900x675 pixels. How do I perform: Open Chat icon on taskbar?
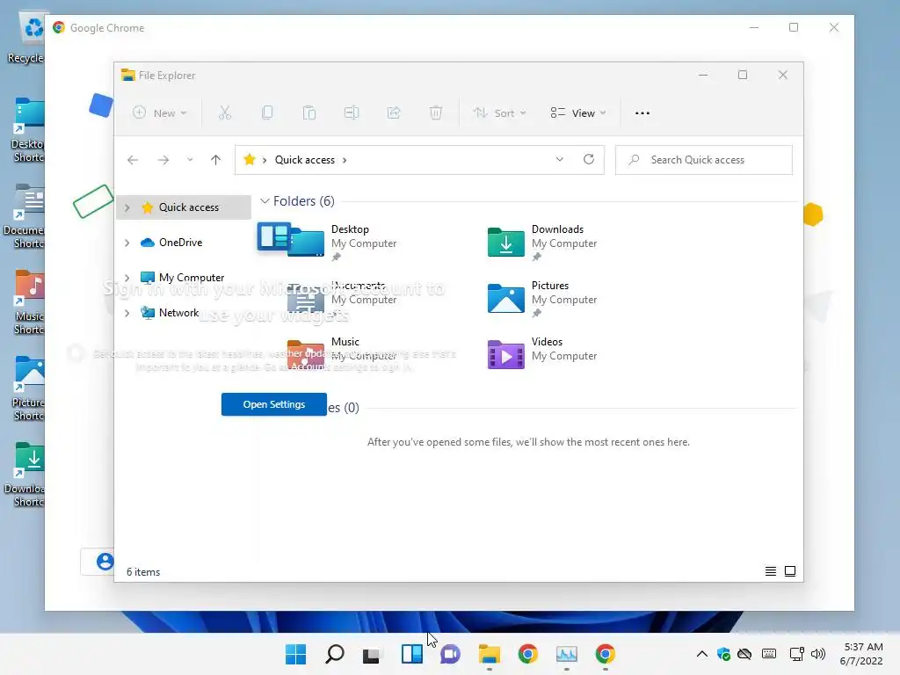[x=451, y=654]
